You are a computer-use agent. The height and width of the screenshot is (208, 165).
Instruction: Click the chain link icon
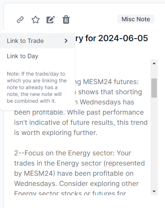[20, 20]
